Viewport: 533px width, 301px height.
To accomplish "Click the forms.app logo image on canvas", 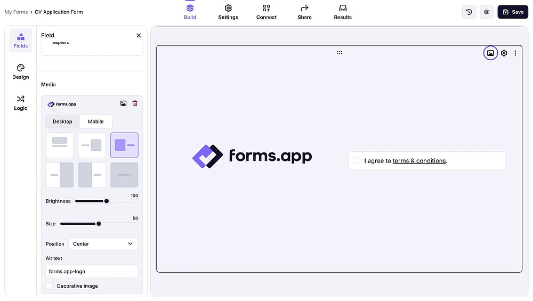I will point(252,156).
